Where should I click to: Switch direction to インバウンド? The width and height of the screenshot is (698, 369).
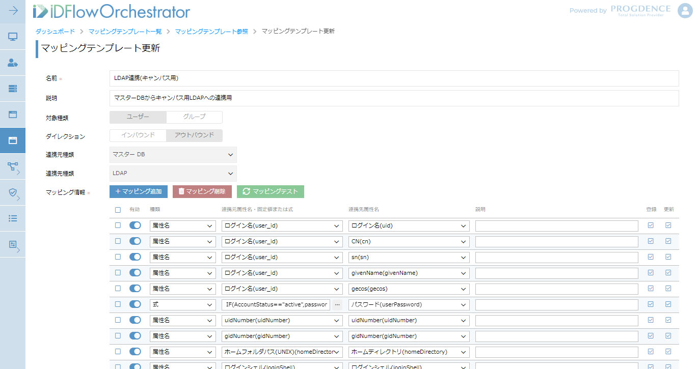[x=138, y=135]
